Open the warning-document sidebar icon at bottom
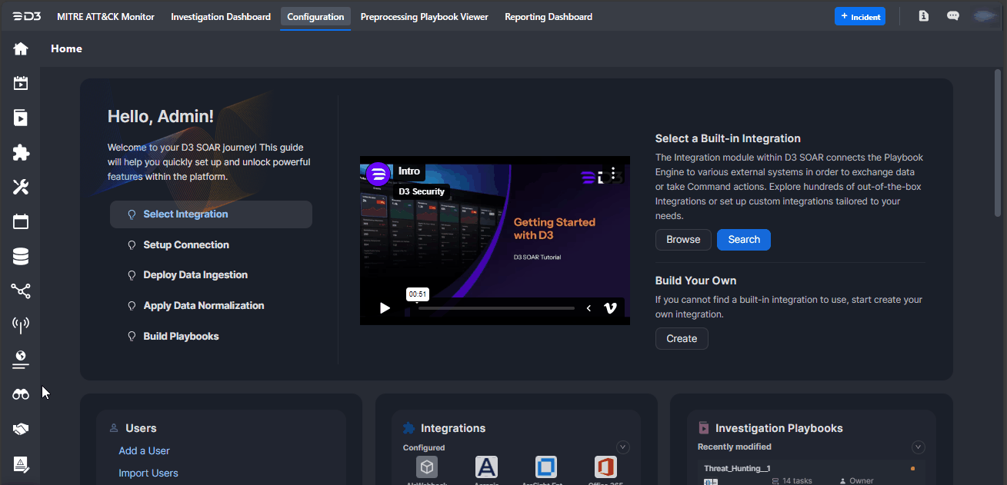This screenshot has width=1007, height=485. [x=21, y=464]
